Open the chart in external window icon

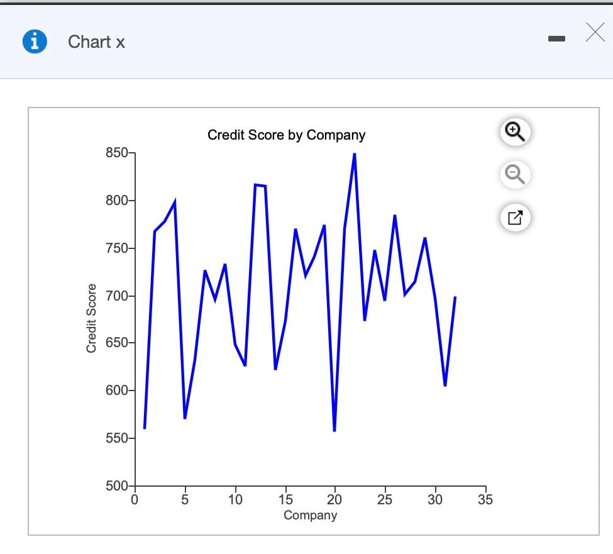point(514,217)
